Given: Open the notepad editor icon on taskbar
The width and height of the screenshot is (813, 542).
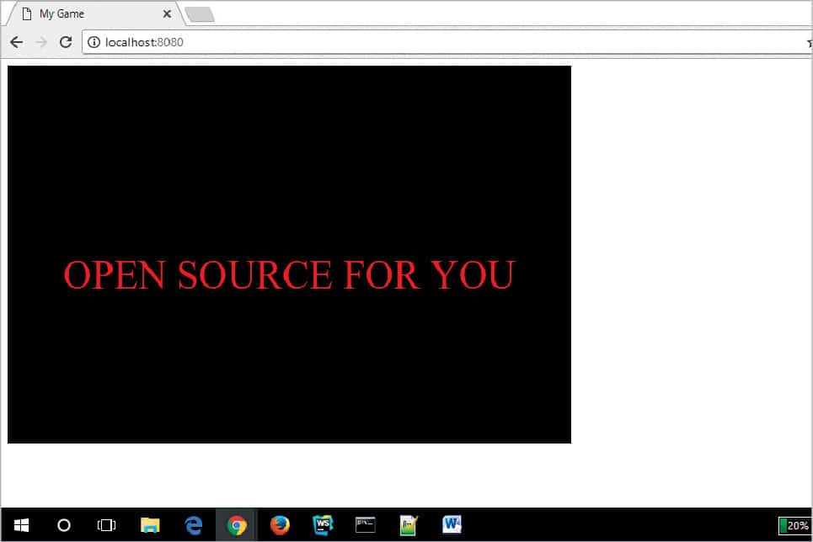Looking at the screenshot, I should coord(409,525).
